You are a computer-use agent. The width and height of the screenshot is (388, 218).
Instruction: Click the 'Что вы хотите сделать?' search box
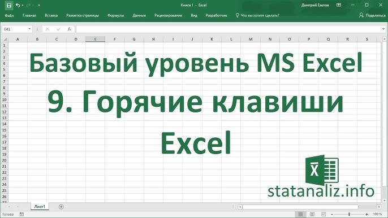coord(257,15)
